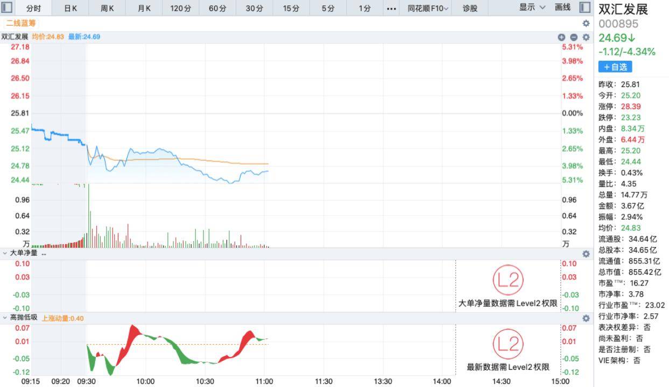
Task: Click 最新:24.69 legend label
Action: click(84, 37)
